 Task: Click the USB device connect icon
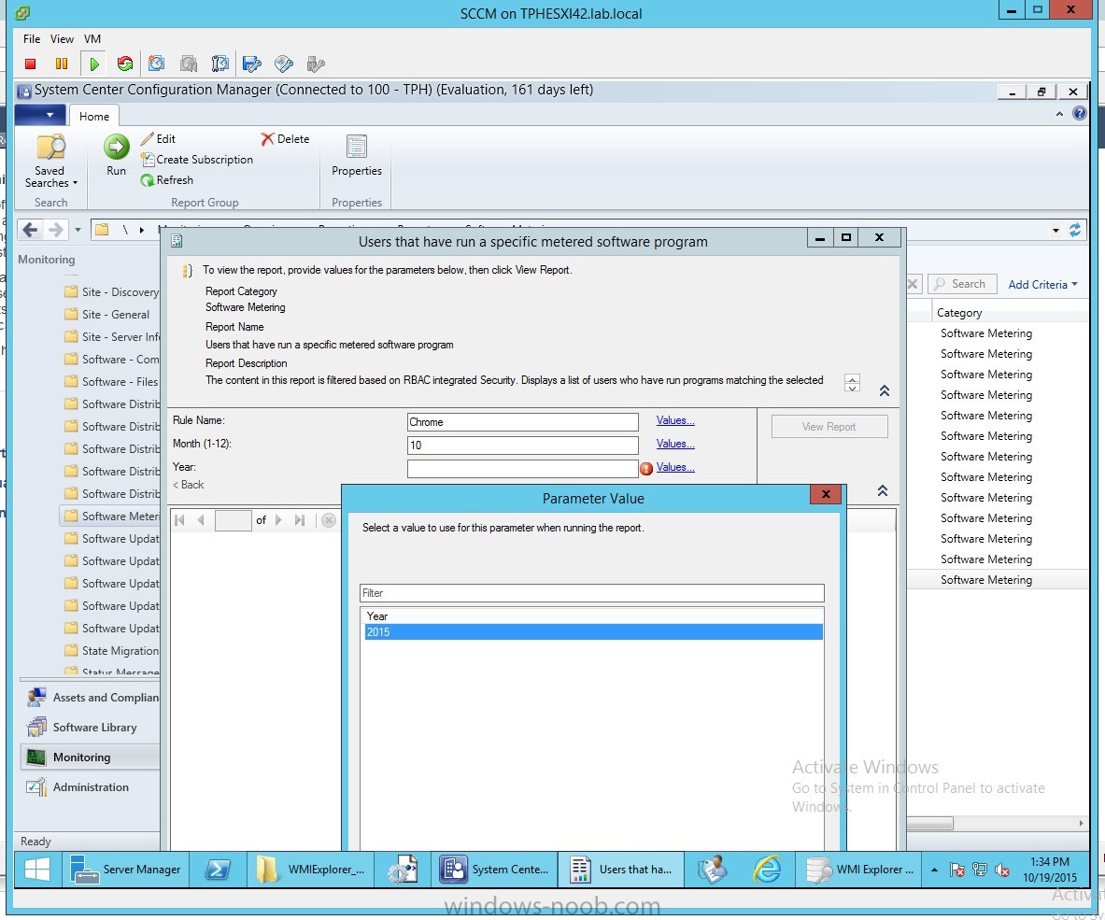pyautogui.click(x=316, y=64)
